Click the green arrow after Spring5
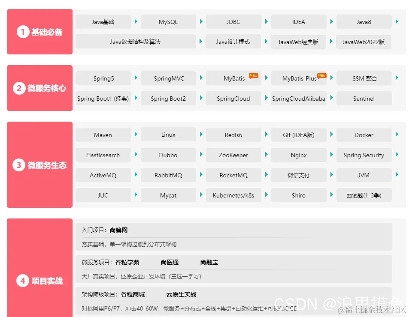This screenshot has height=317, width=409. (x=136, y=78)
